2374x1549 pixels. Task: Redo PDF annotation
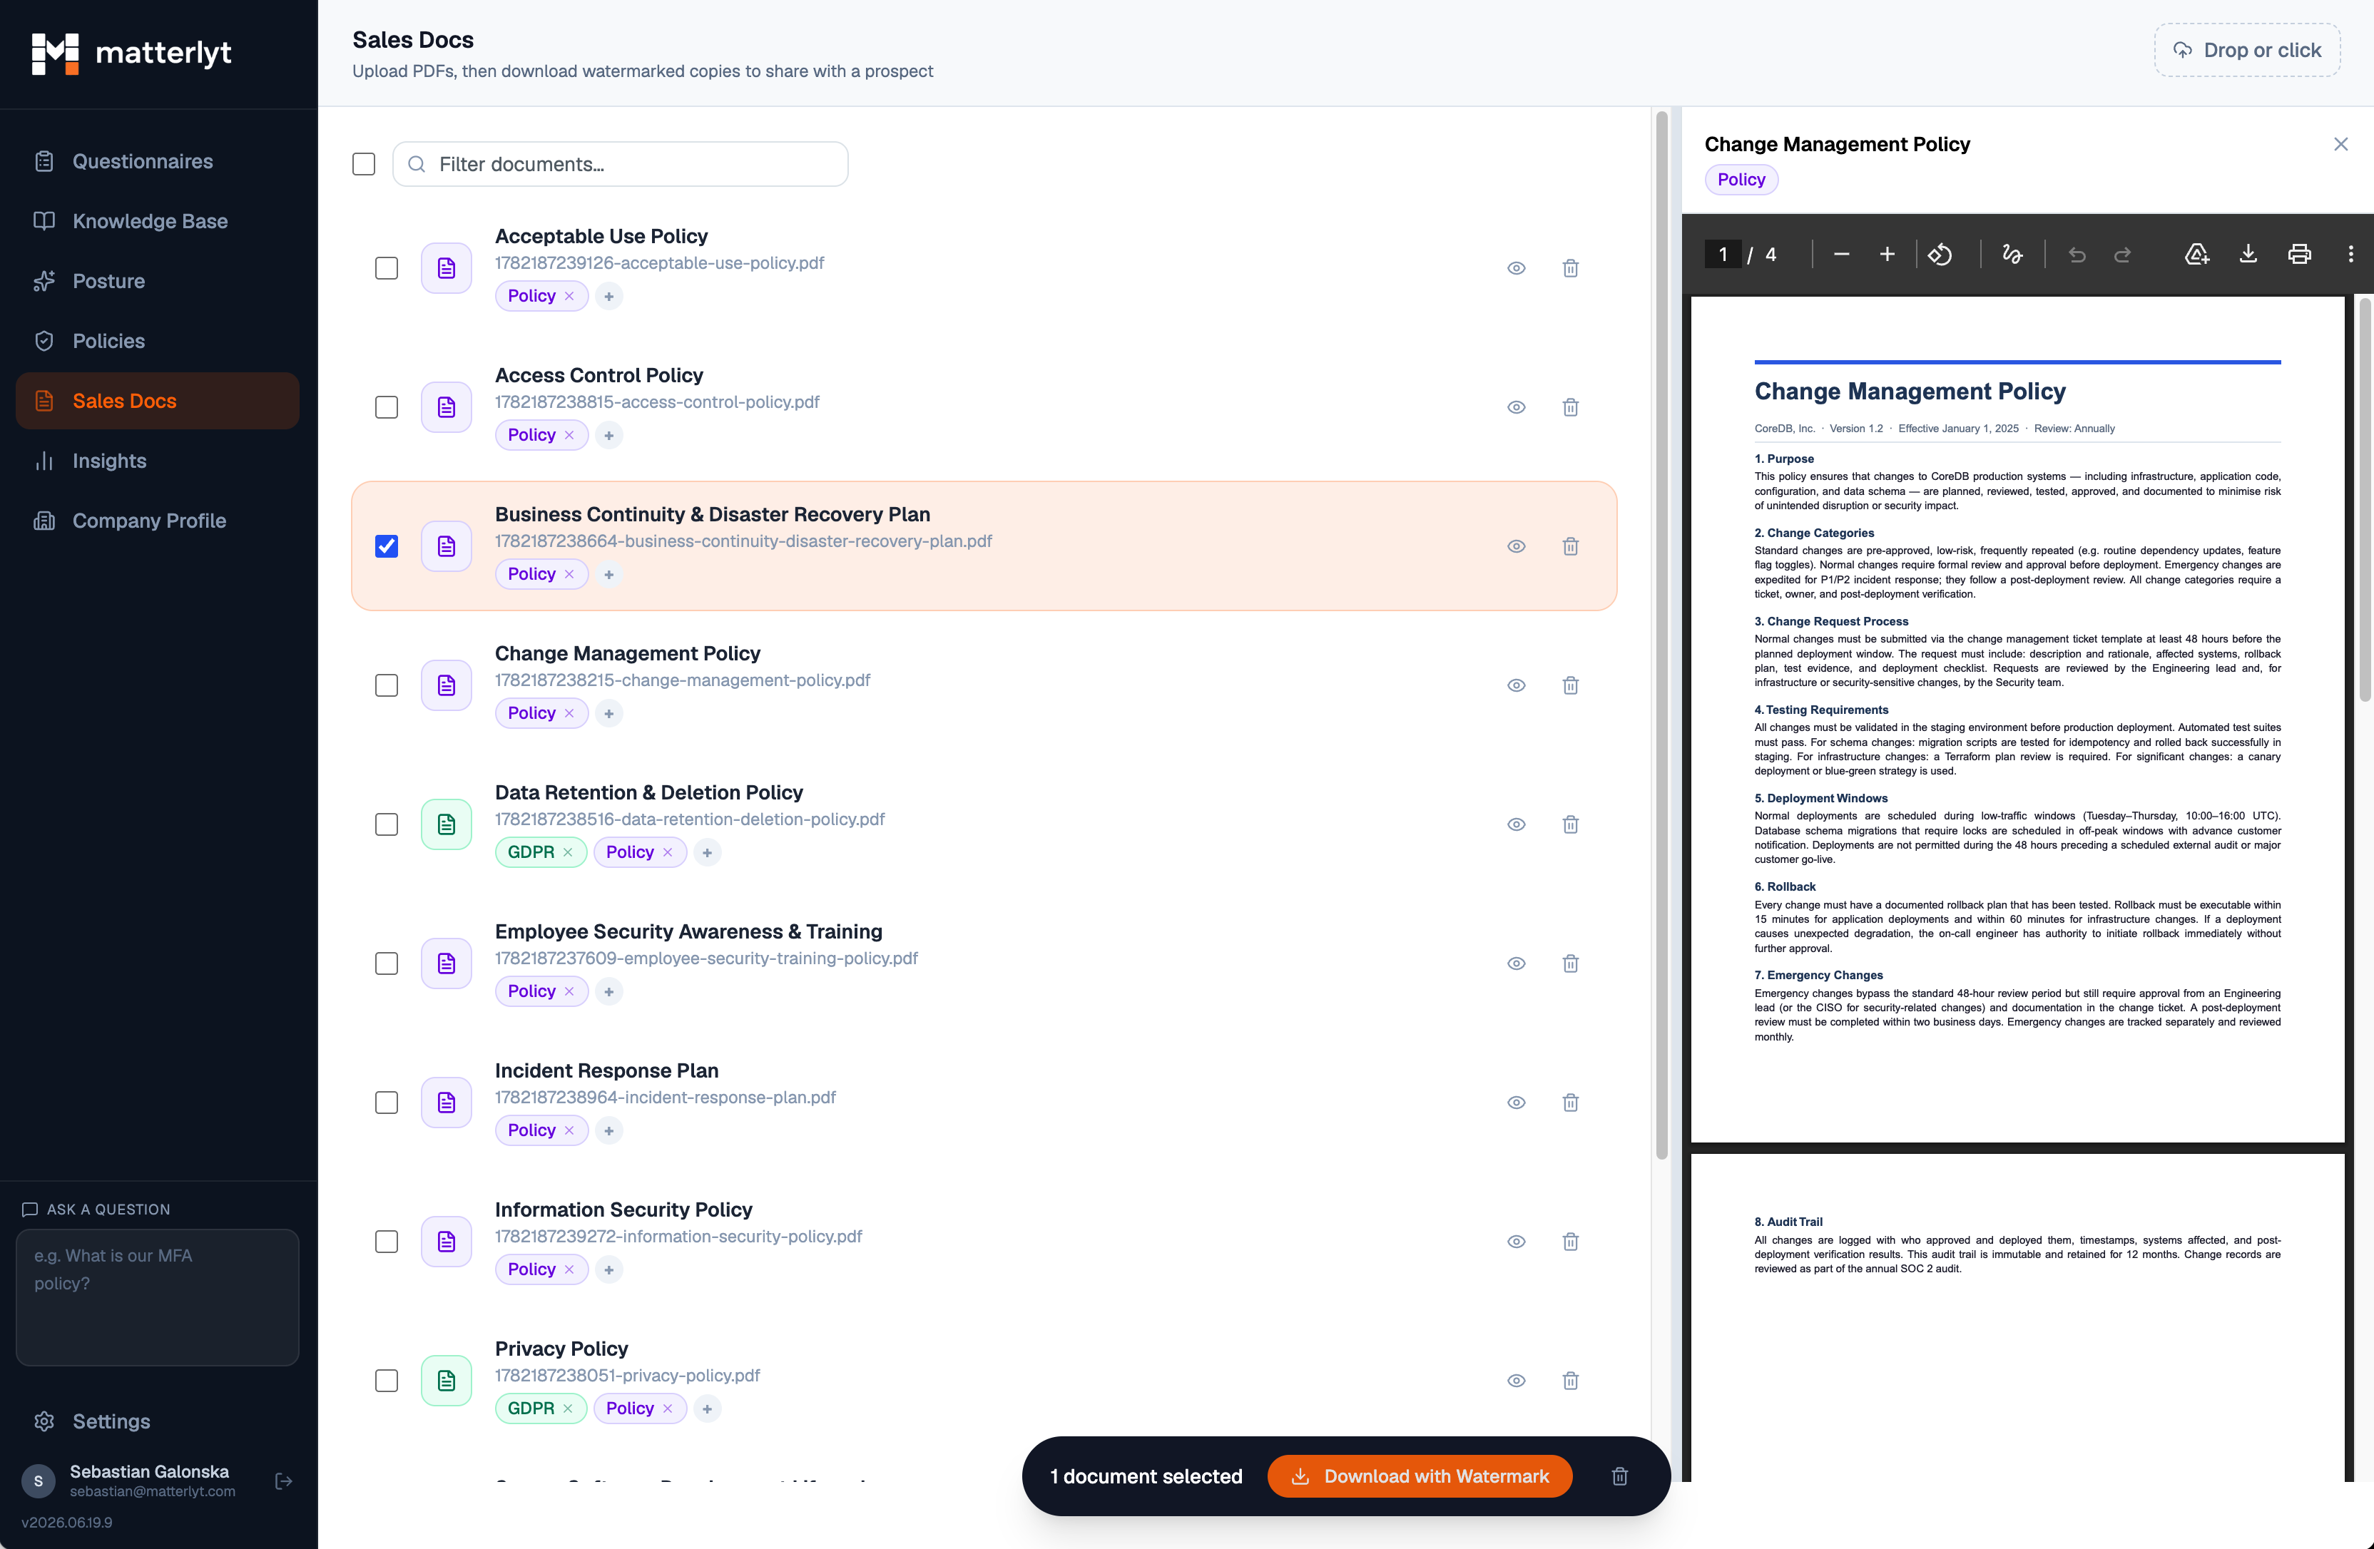point(2123,255)
